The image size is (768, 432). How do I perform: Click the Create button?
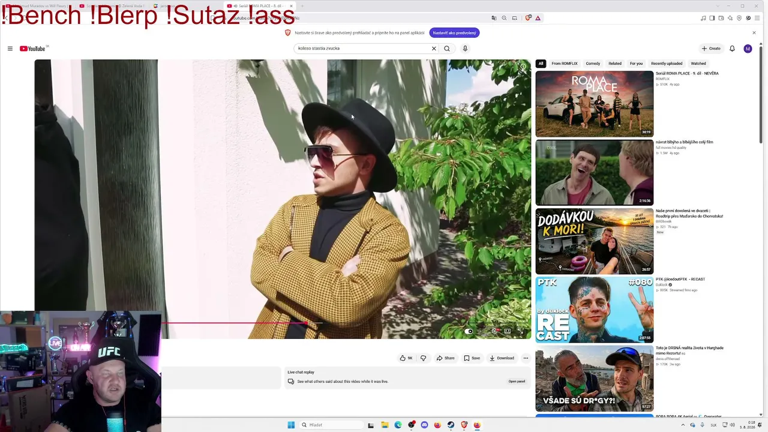click(x=711, y=49)
